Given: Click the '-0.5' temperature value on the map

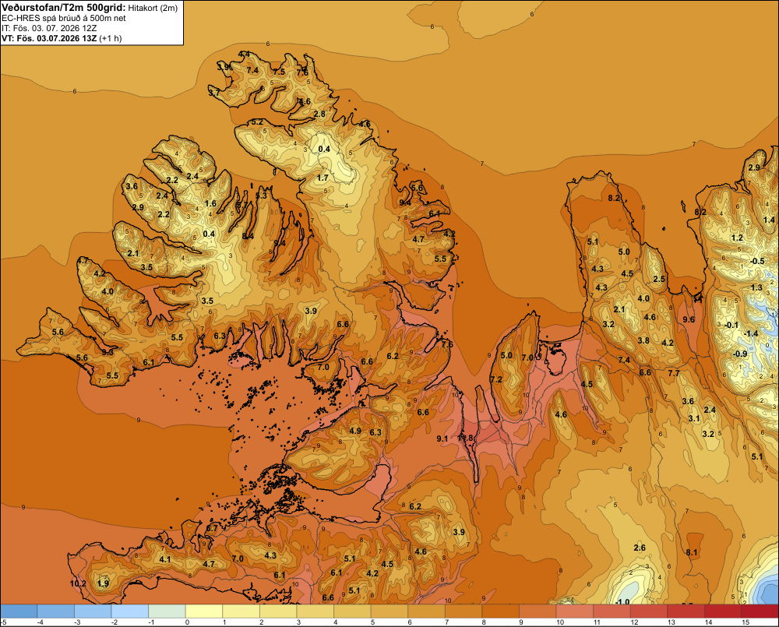Looking at the screenshot, I should click(757, 262).
